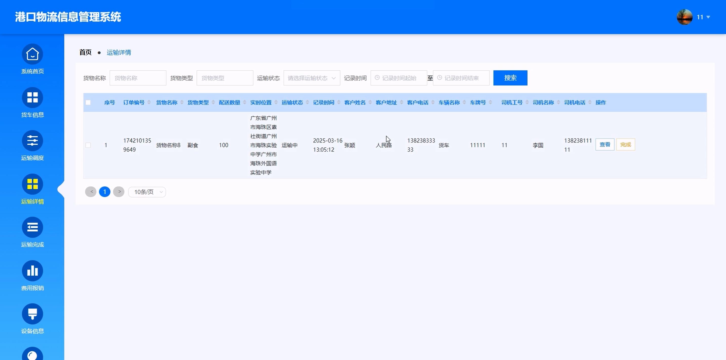Open the 设备信息 sidebar icon
Viewport: 726px width, 360px height.
[x=32, y=314]
